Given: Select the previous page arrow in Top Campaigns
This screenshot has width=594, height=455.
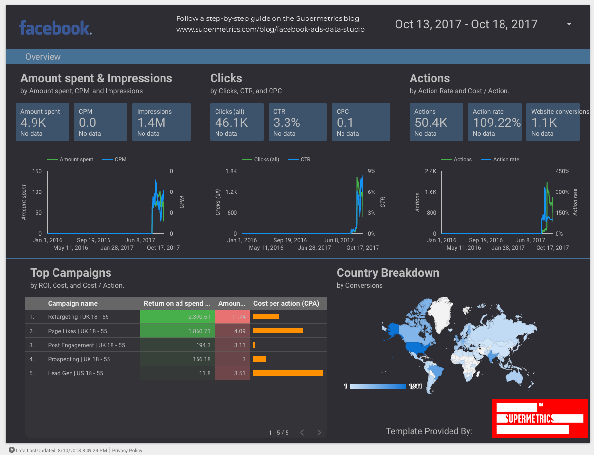Looking at the screenshot, I should [302, 432].
